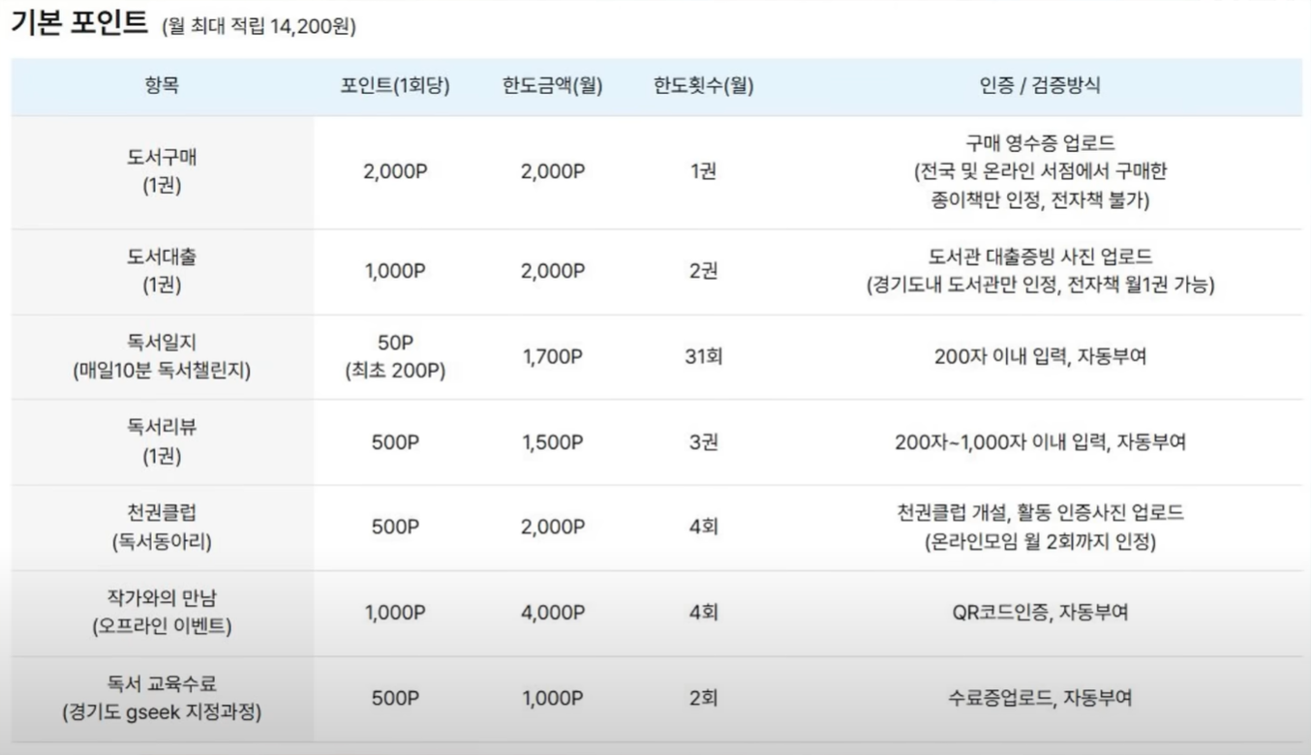Click monthly limit 2,000P in 도서구매 row
Viewport: 1311px width, 755px height.
click(553, 172)
